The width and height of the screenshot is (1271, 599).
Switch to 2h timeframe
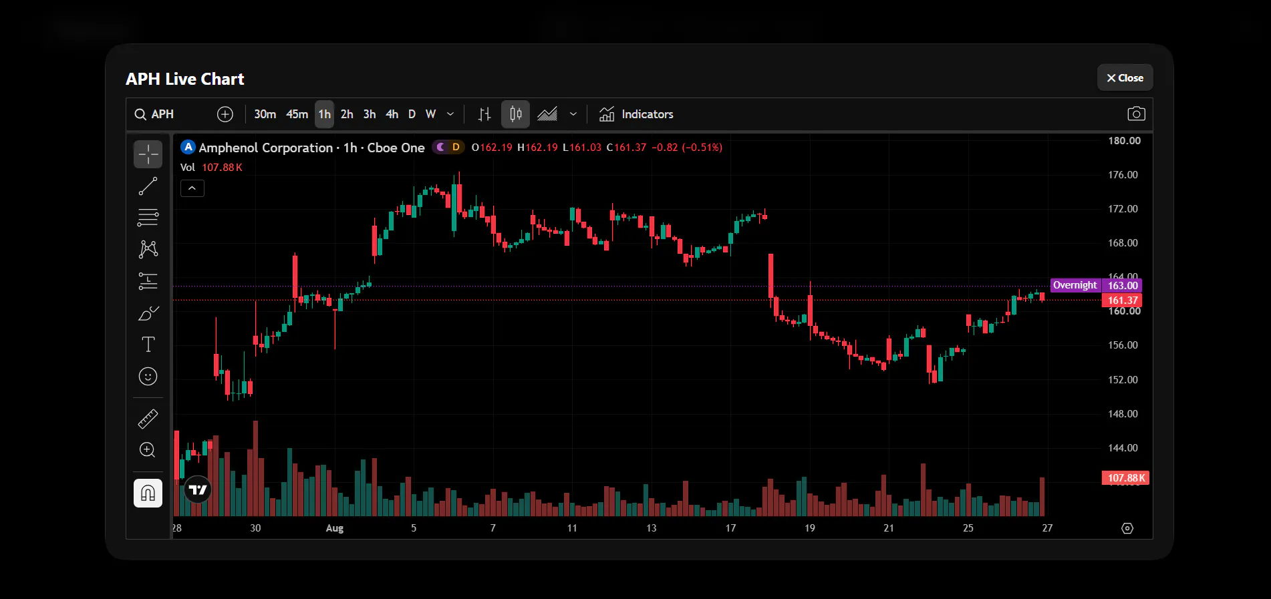[x=347, y=114]
